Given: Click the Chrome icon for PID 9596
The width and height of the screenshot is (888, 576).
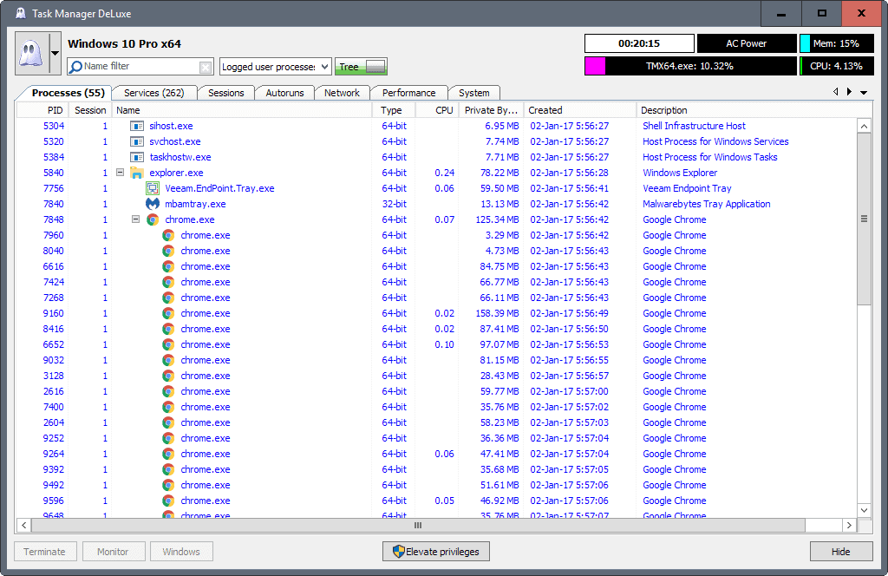Looking at the screenshot, I should click(168, 501).
